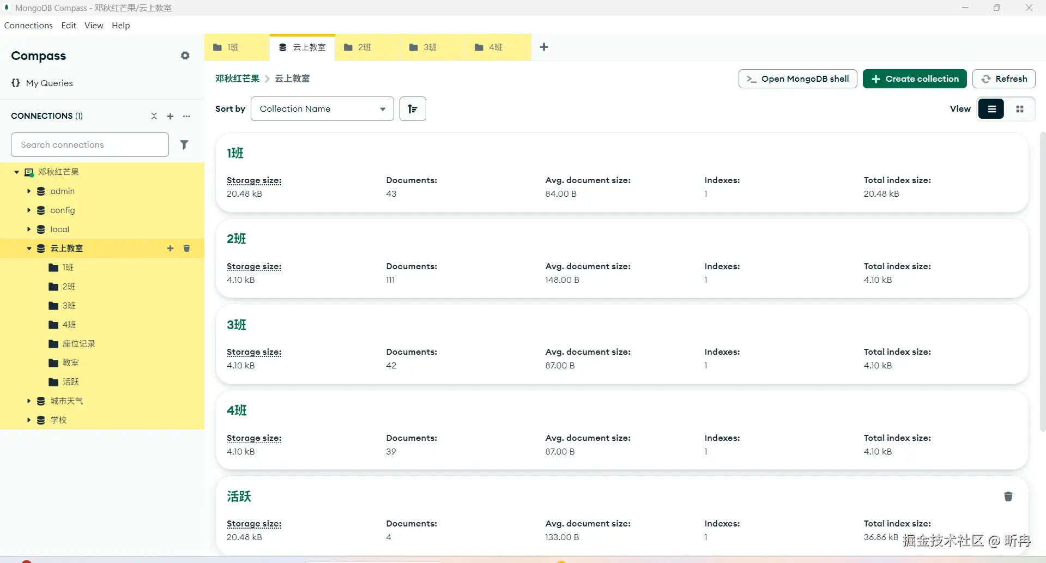Click the 城市天气 database icon

(41, 401)
